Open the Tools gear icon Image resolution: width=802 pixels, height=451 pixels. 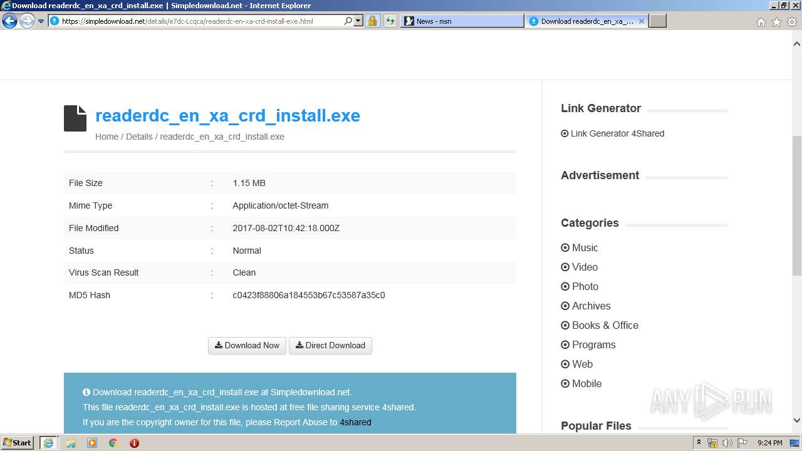(x=792, y=22)
